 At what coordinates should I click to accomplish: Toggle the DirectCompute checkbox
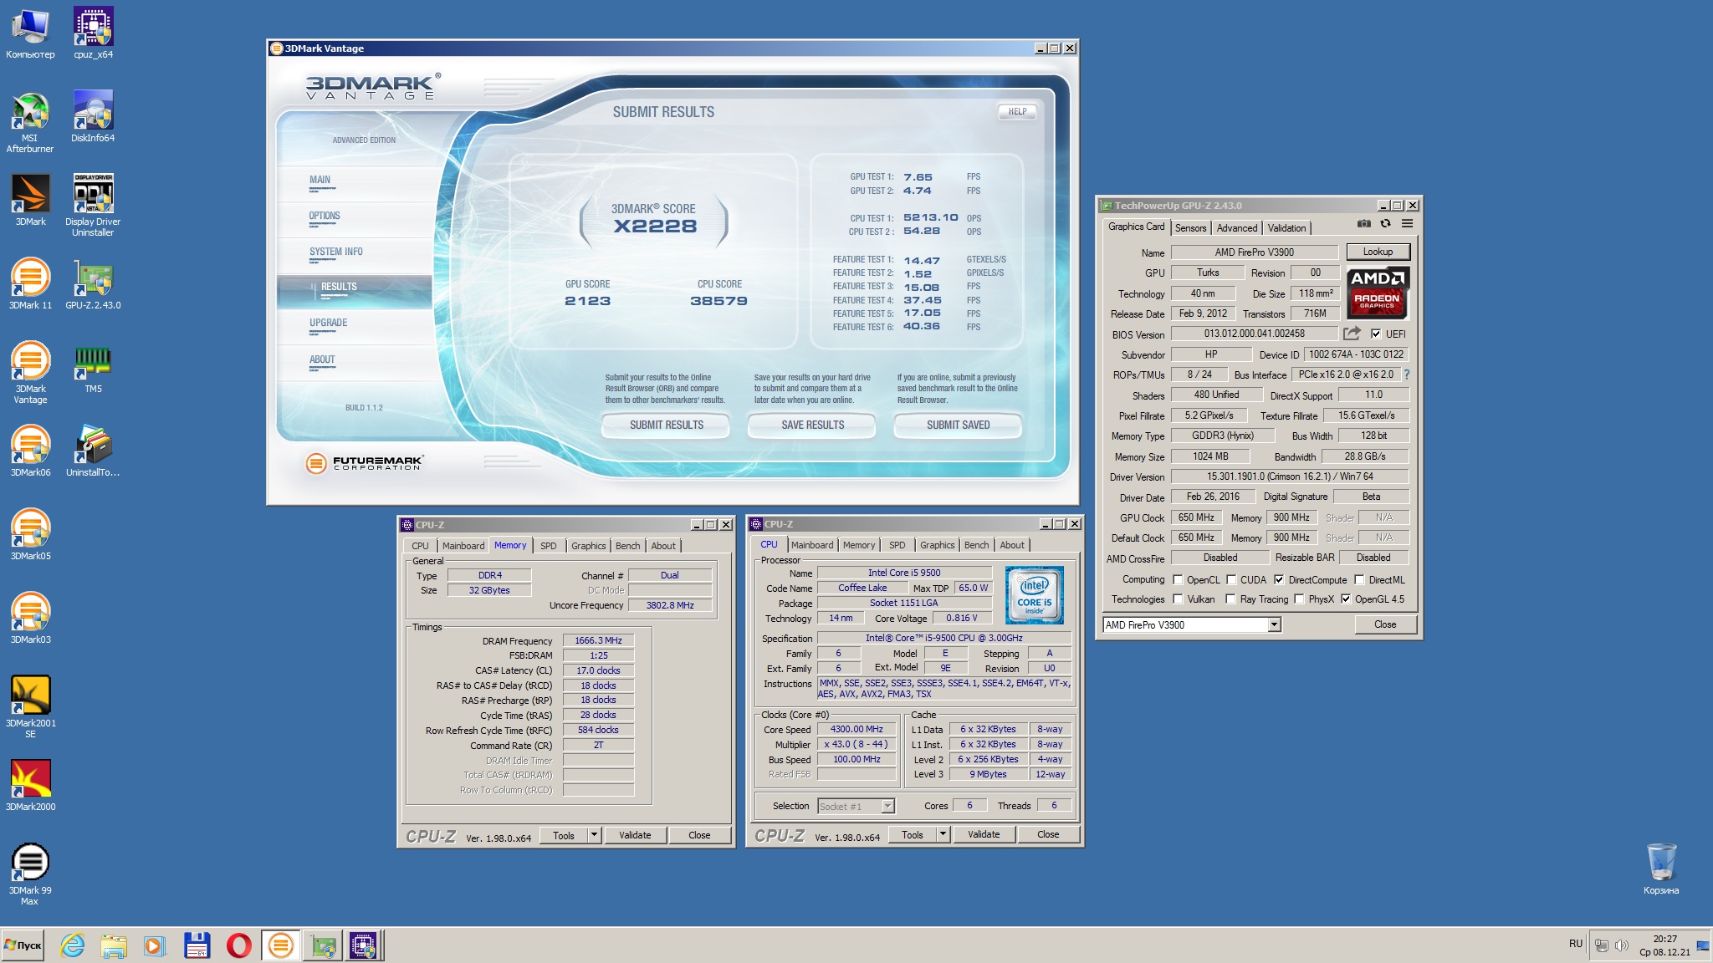(1279, 579)
